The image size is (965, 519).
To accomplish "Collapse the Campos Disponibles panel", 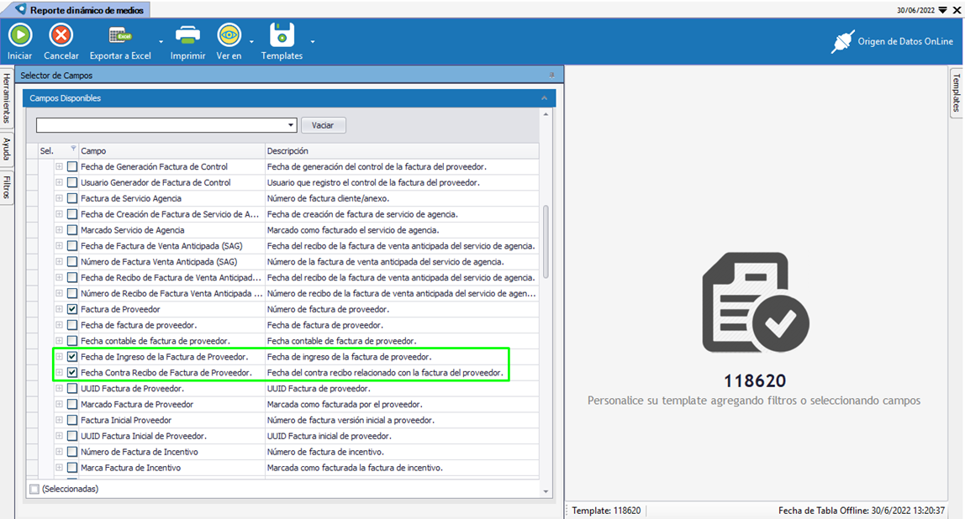I will [x=544, y=98].
